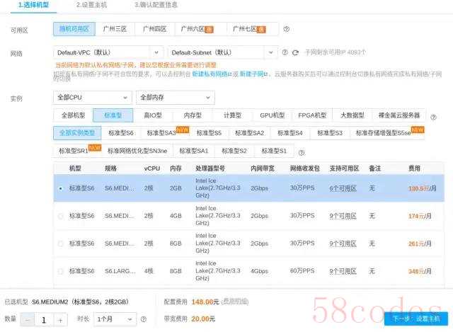
Task: Open the Default-VPC network dropdown
Action: point(108,52)
